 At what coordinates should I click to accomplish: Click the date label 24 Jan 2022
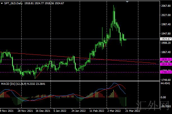point(79,111)
